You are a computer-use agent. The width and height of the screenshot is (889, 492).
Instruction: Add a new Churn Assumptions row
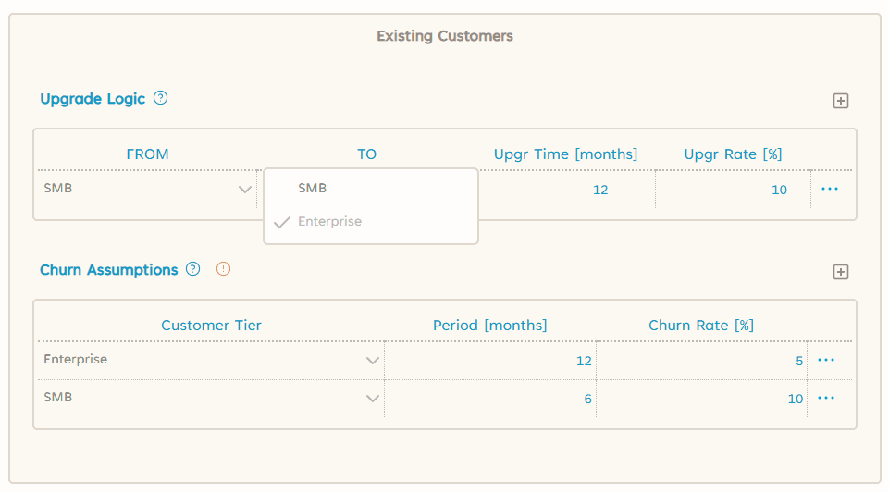(840, 272)
